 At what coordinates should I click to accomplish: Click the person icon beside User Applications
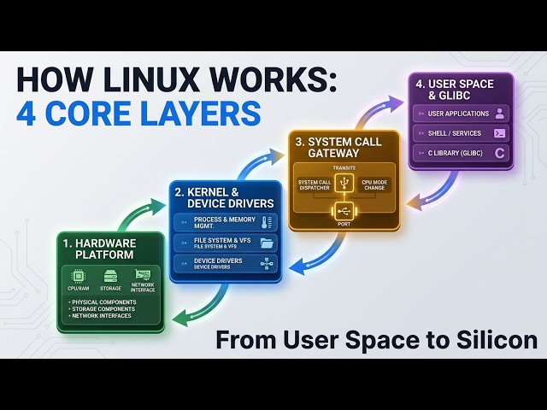click(500, 114)
